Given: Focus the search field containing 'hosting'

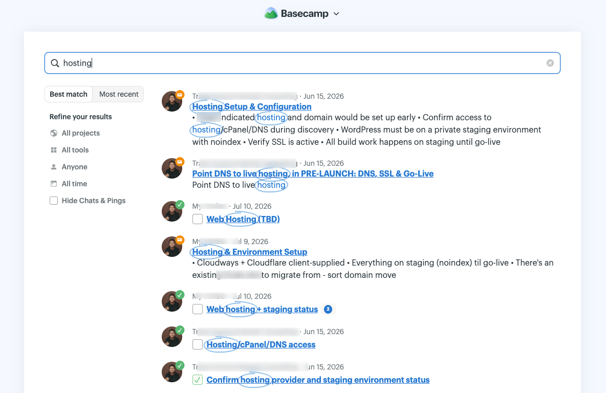Looking at the screenshot, I should [x=302, y=63].
